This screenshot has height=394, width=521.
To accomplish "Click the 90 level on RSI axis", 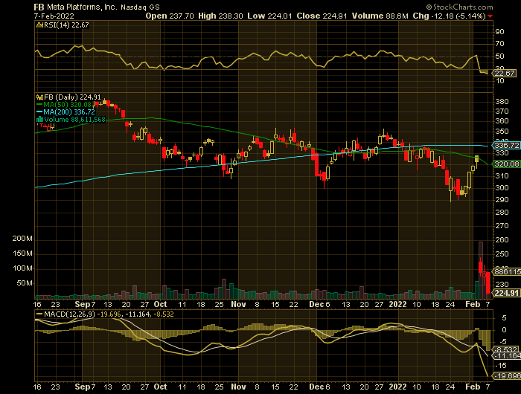I will tap(499, 32).
